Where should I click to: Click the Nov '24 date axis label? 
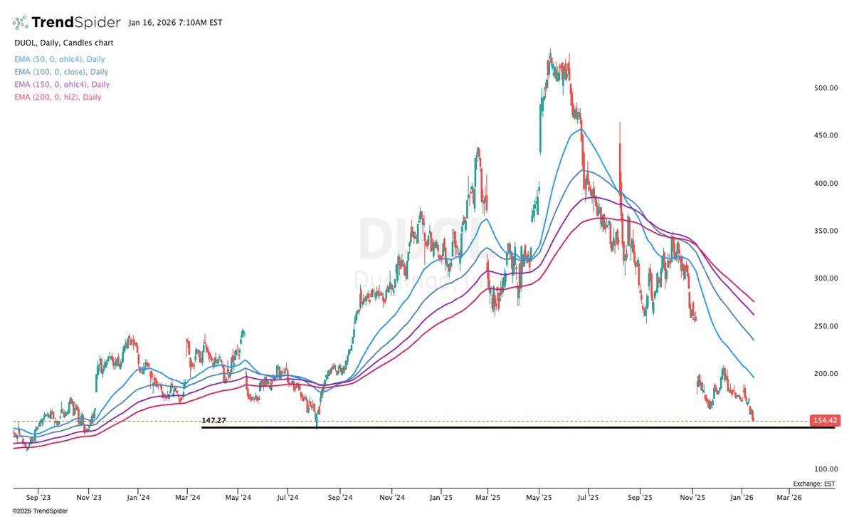click(391, 498)
